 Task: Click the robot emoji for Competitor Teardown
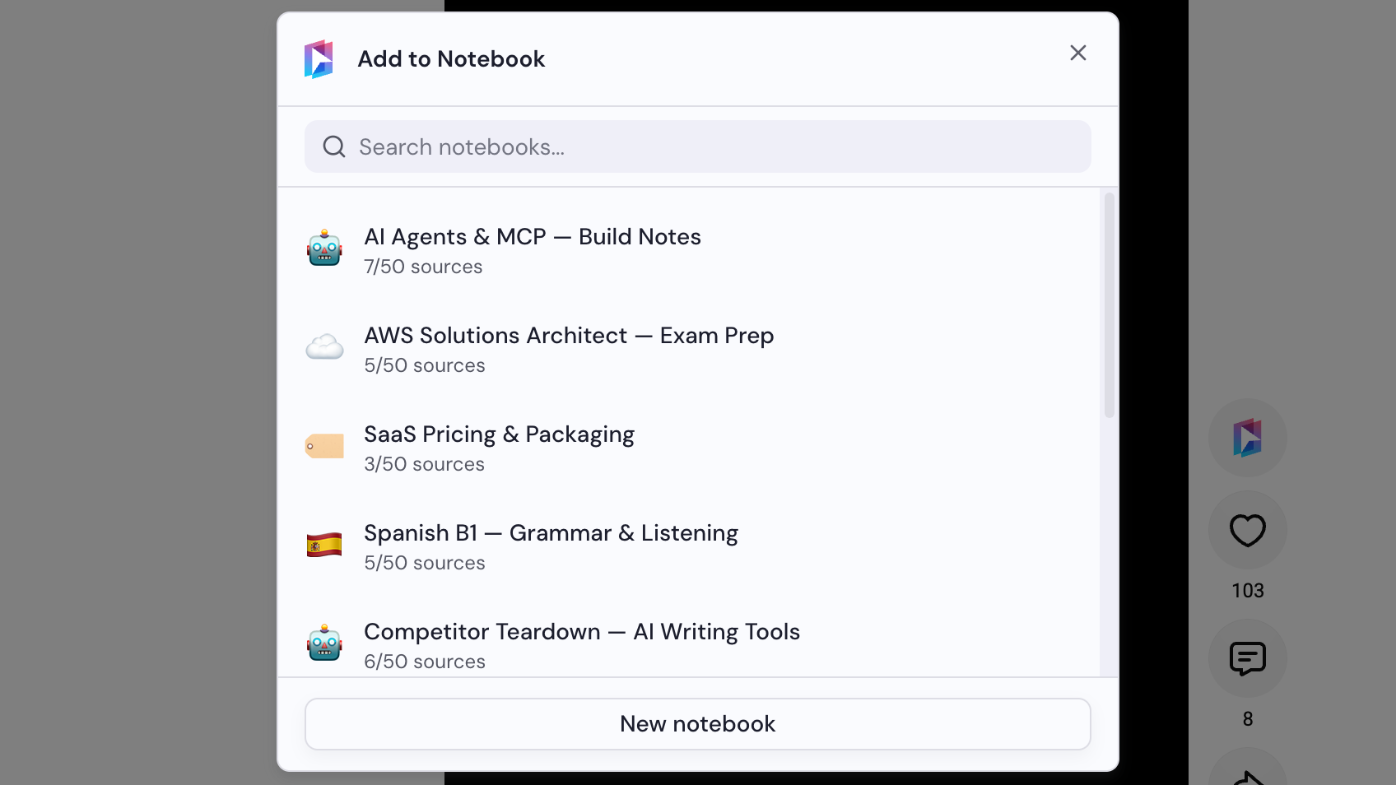click(324, 643)
